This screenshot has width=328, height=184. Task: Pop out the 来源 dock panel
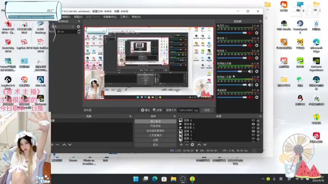[260, 116]
